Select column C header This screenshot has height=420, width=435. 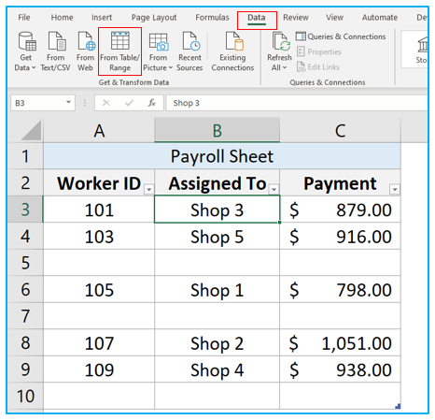coord(340,131)
